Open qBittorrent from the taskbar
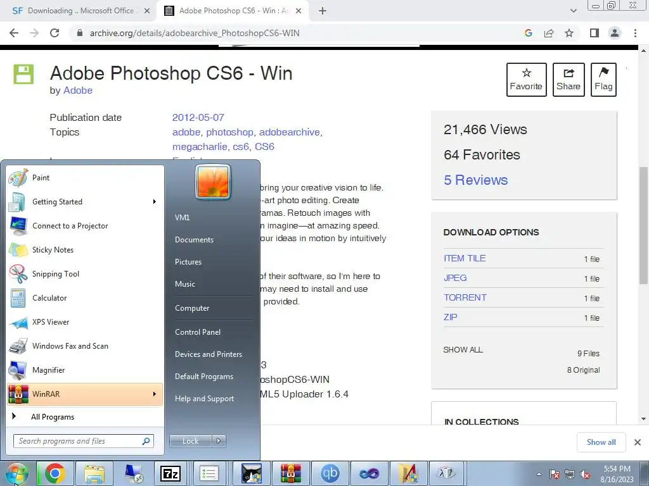The image size is (649, 486). pos(330,473)
